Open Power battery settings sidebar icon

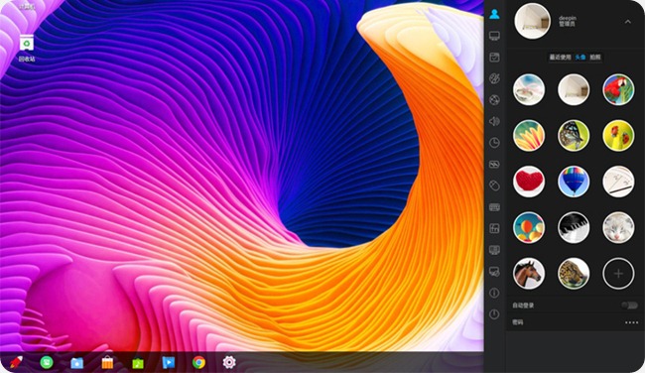[494, 165]
